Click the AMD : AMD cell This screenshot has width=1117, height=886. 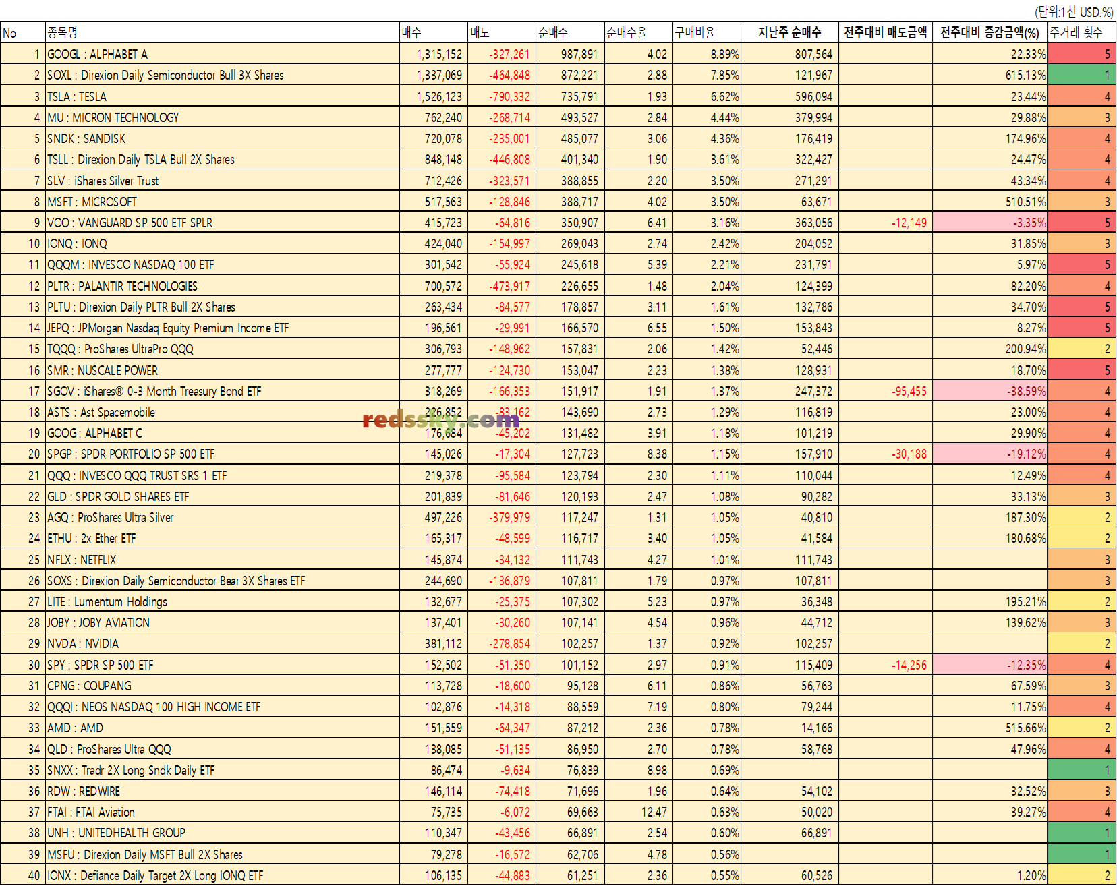(223, 728)
